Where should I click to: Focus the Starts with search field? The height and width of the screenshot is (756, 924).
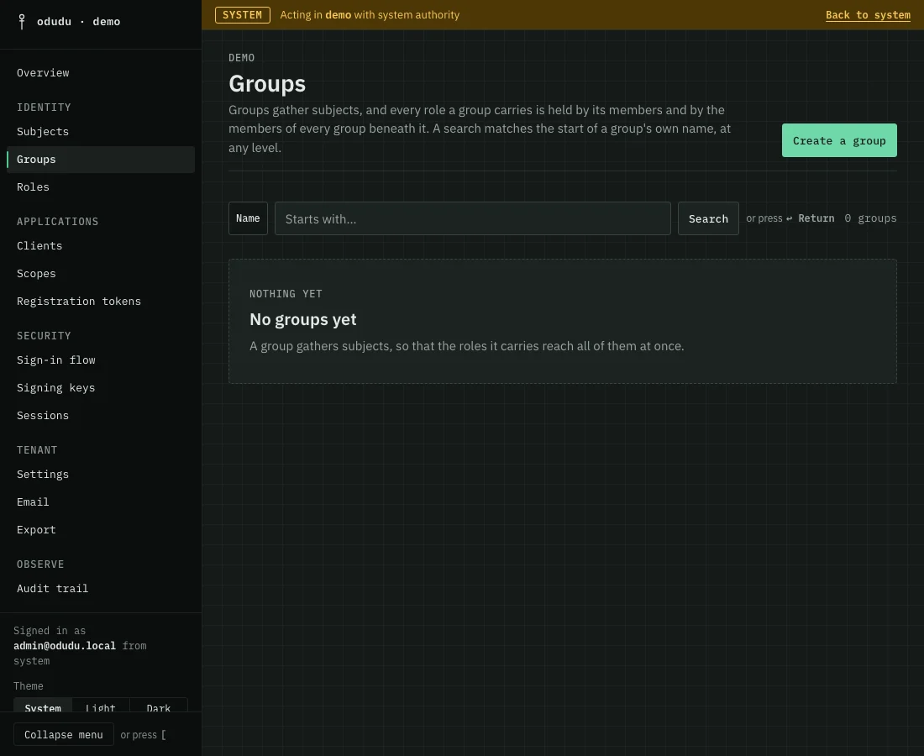coord(473,218)
